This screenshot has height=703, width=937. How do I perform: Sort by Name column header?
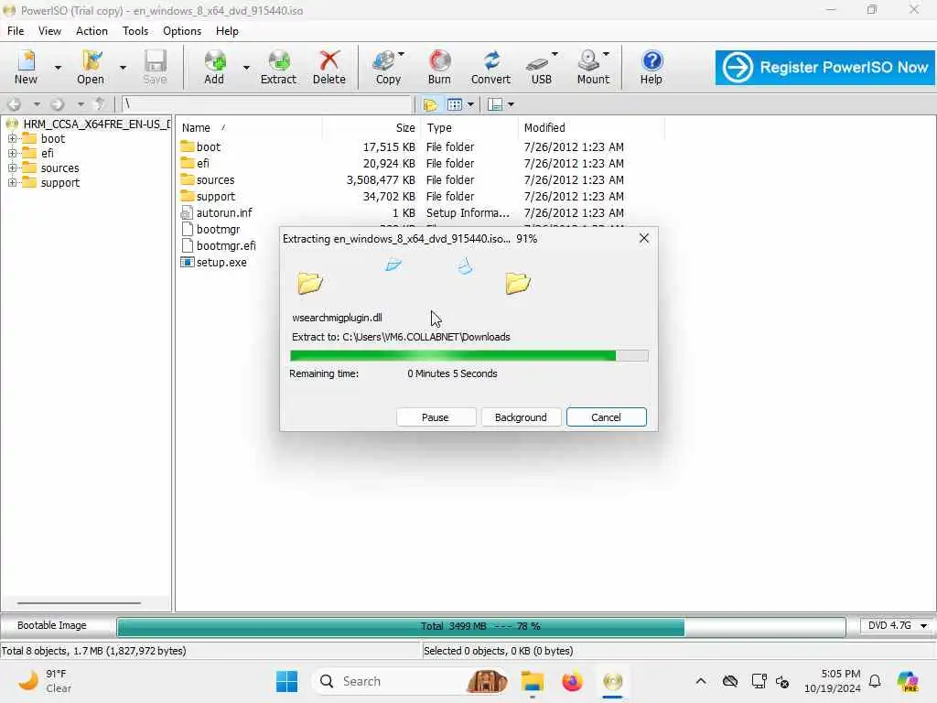251,127
